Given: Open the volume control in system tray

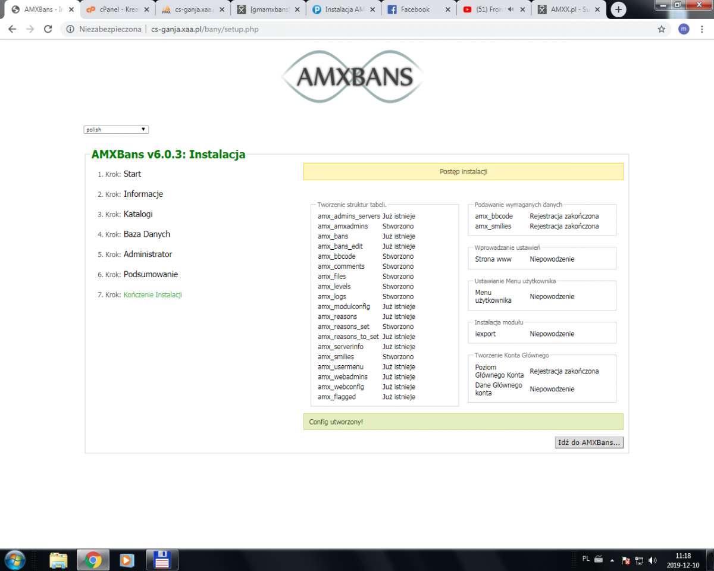Looking at the screenshot, I should pos(653,560).
